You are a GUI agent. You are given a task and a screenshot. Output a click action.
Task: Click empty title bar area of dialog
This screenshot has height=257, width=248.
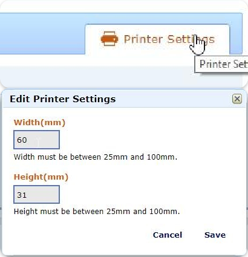pyautogui.click(x=174, y=99)
